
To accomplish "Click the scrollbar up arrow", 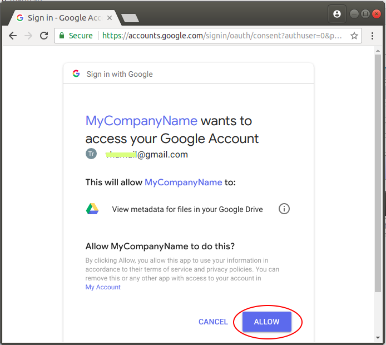I will point(378,51).
